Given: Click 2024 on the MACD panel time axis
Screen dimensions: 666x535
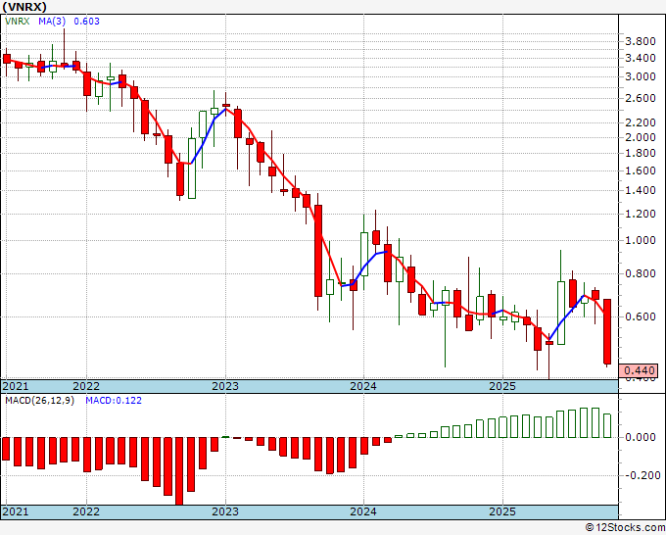Looking at the screenshot, I should 363,511.
